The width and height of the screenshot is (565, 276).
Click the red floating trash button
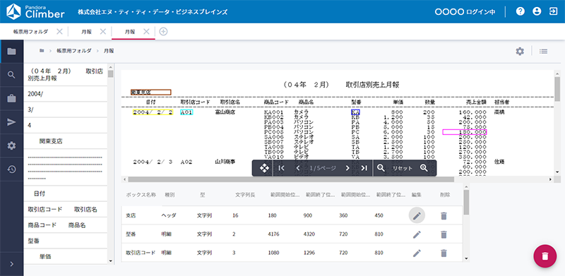click(x=545, y=256)
